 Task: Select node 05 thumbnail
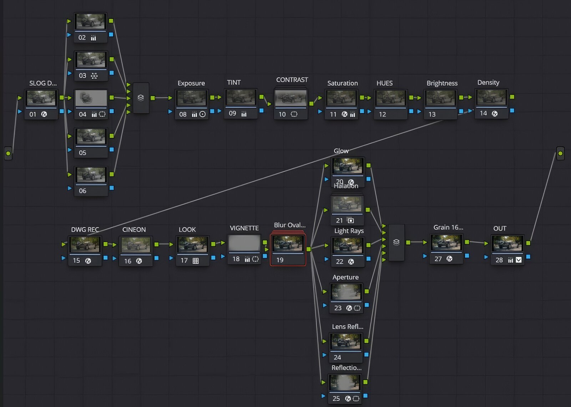coord(91,136)
